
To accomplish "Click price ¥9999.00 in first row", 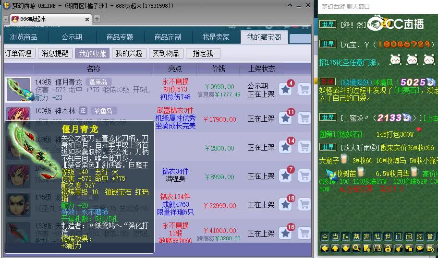I will pos(219,87).
